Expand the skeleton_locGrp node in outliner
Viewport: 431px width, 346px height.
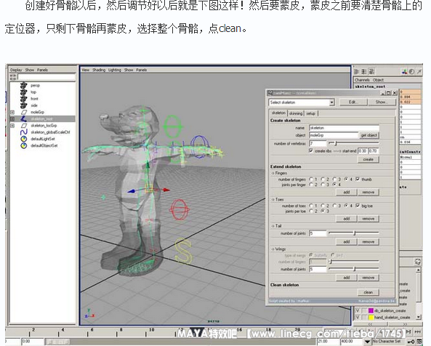12,126
